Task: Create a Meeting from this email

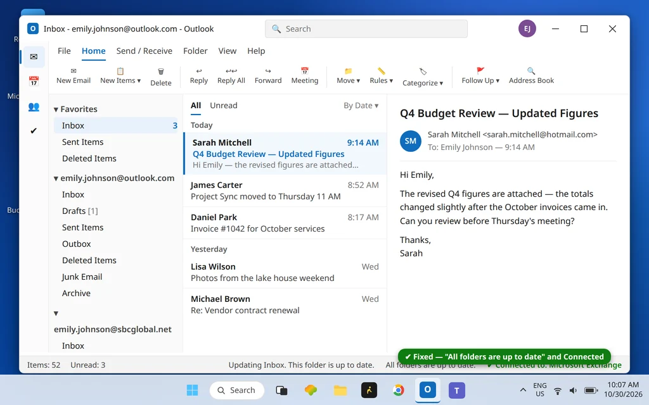Action: pos(305,76)
